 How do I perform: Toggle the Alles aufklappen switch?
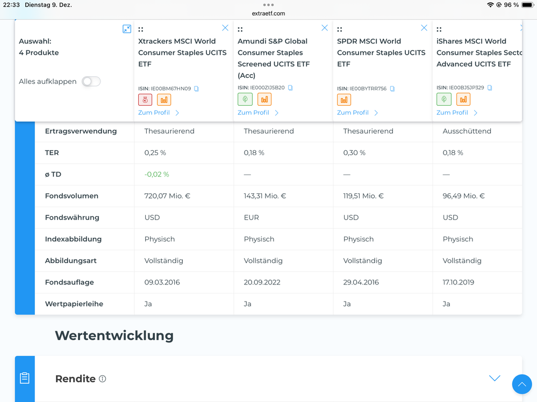[x=91, y=82]
